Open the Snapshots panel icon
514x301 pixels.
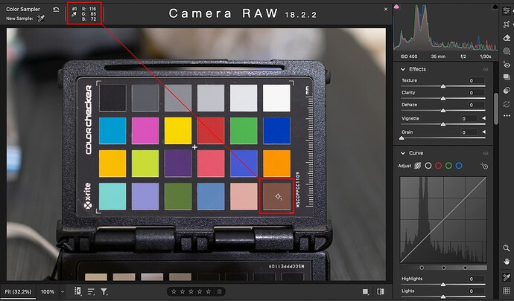[507, 77]
